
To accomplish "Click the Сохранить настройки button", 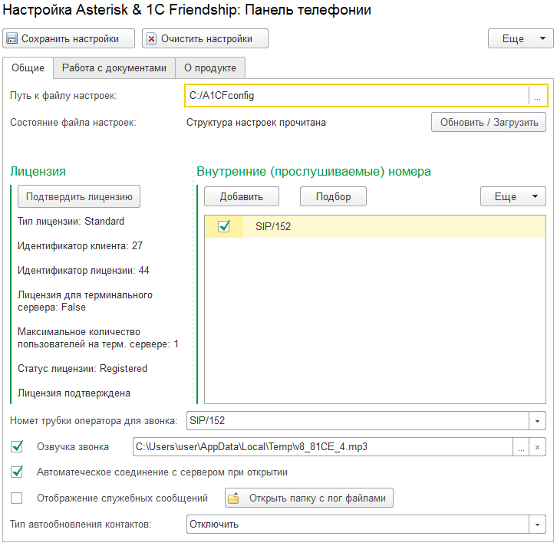I will [68, 38].
